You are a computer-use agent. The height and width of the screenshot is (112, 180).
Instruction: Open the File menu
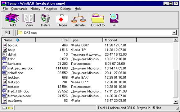(x=5, y=9)
